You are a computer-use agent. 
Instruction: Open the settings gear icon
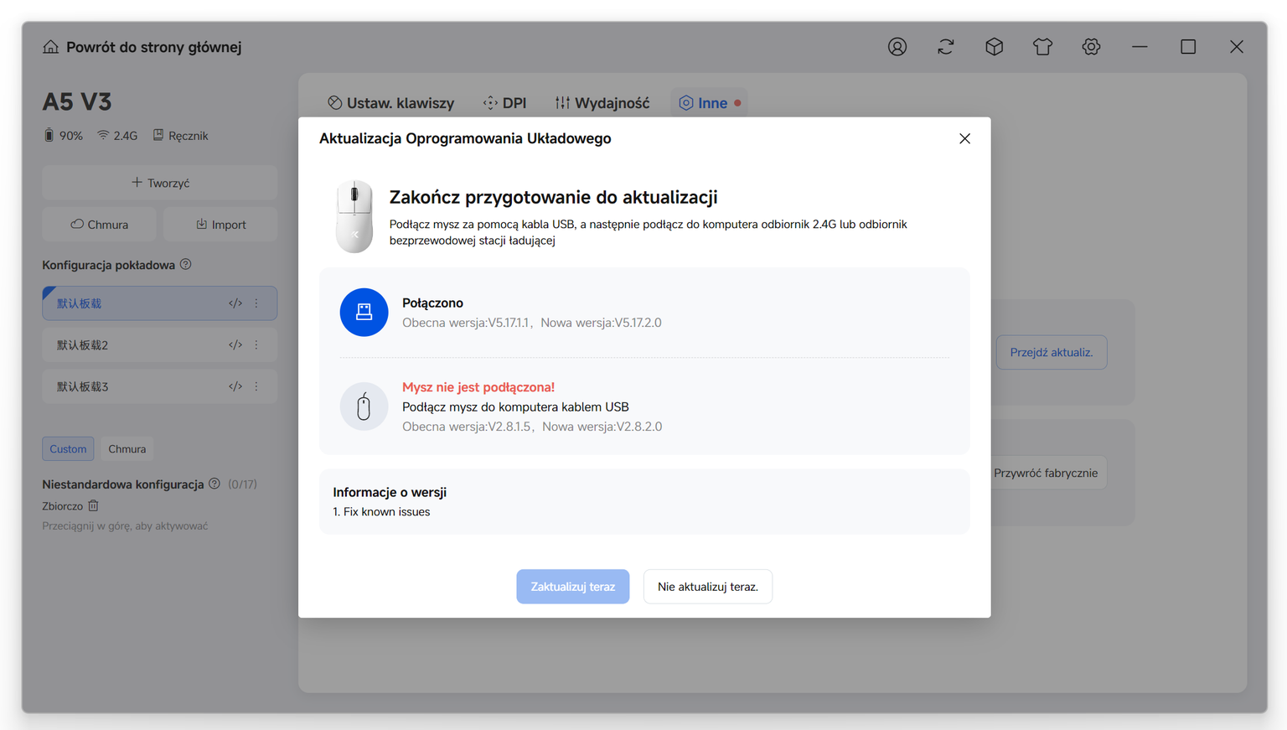[x=1091, y=47]
